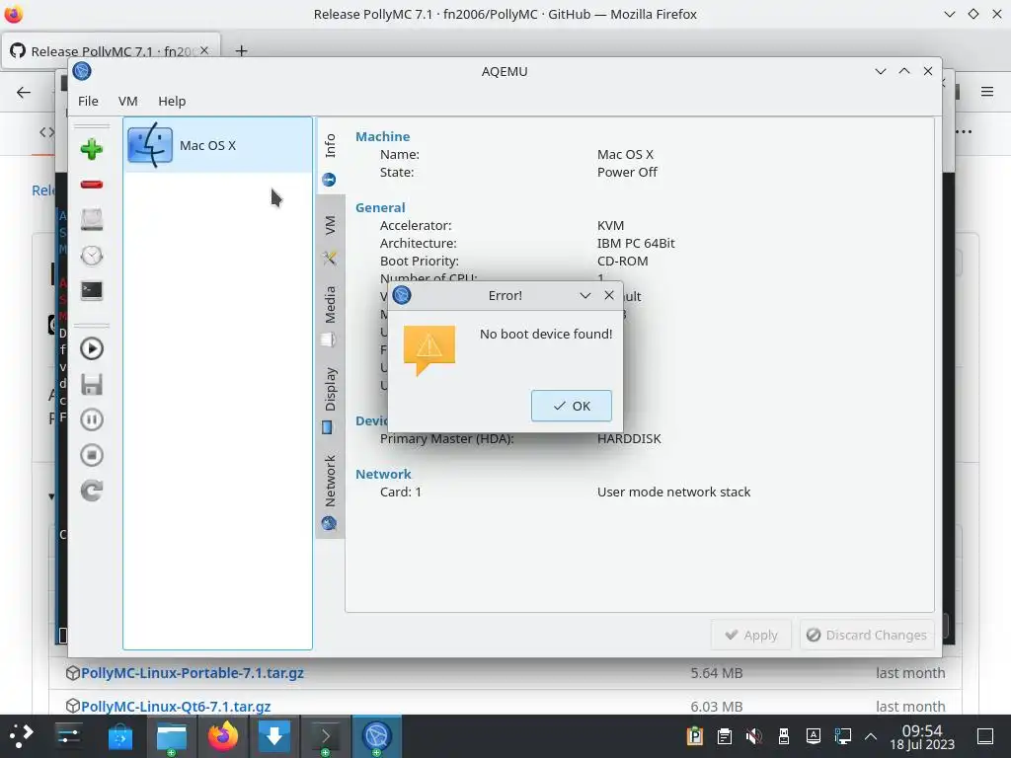Viewport: 1011px width, 758px height.
Task: Click the three-dots menu on GitHub page
Action: pyautogui.click(x=964, y=132)
